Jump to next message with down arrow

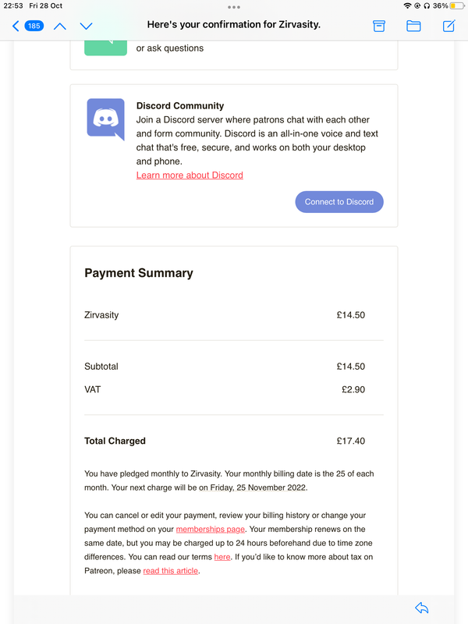point(86,27)
